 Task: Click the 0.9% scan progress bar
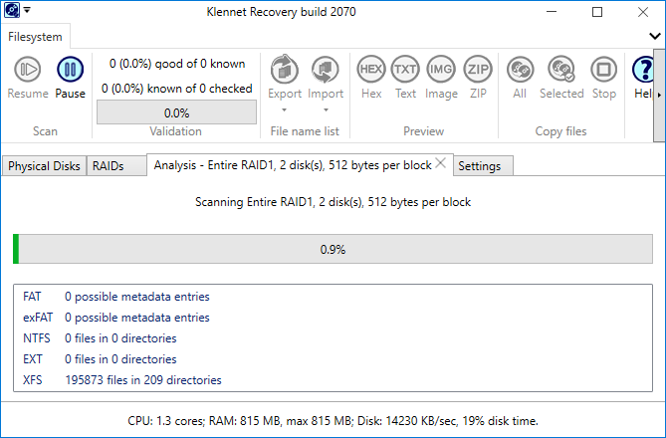(333, 249)
